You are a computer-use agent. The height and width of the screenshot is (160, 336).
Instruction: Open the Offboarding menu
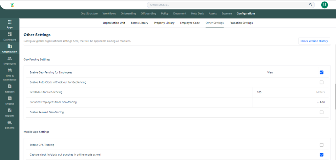tap(148, 13)
